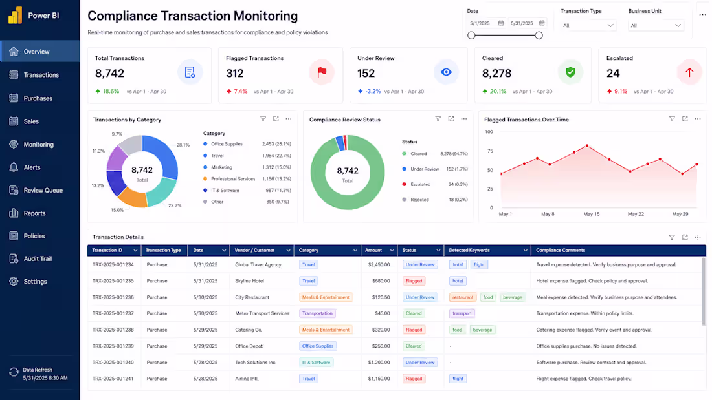Expand the Vendor / Customer column dropdown
The width and height of the screenshot is (712, 400).
tap(288, 250)
